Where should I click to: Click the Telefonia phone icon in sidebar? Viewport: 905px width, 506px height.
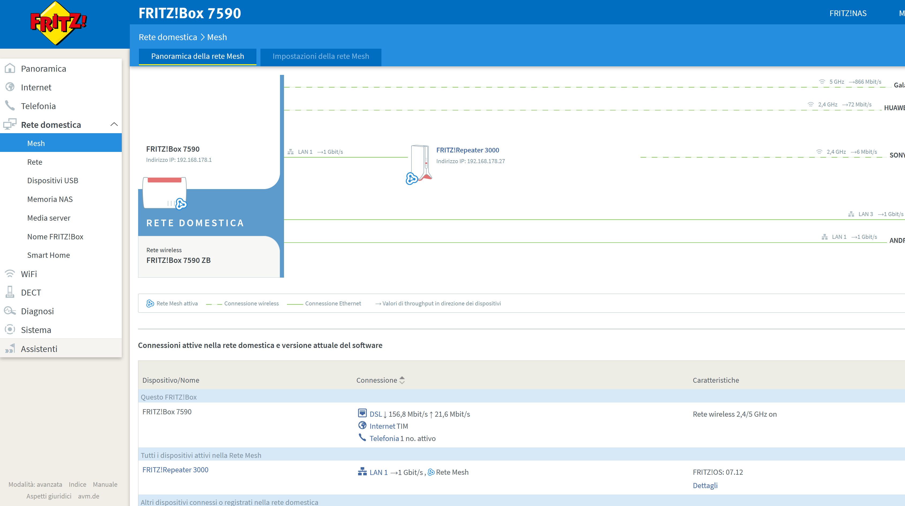(10, 105)
